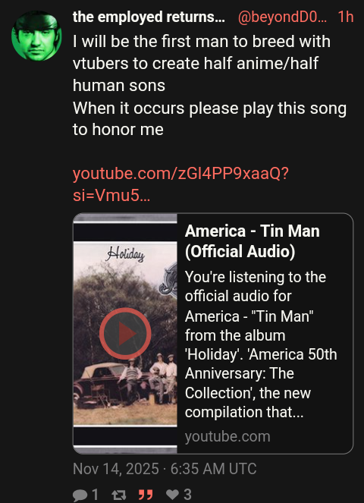Click the gray youtube.com card domain

click(227, 436)
